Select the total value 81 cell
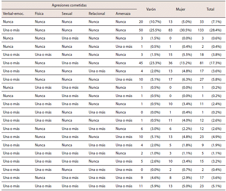 point(201,63)
